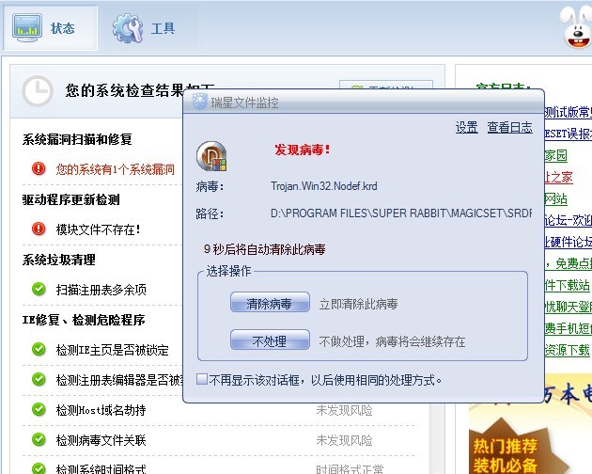Open the 论坛-欢迎 link in right panel
592x474 pixels.
click(x=569, y=220)
